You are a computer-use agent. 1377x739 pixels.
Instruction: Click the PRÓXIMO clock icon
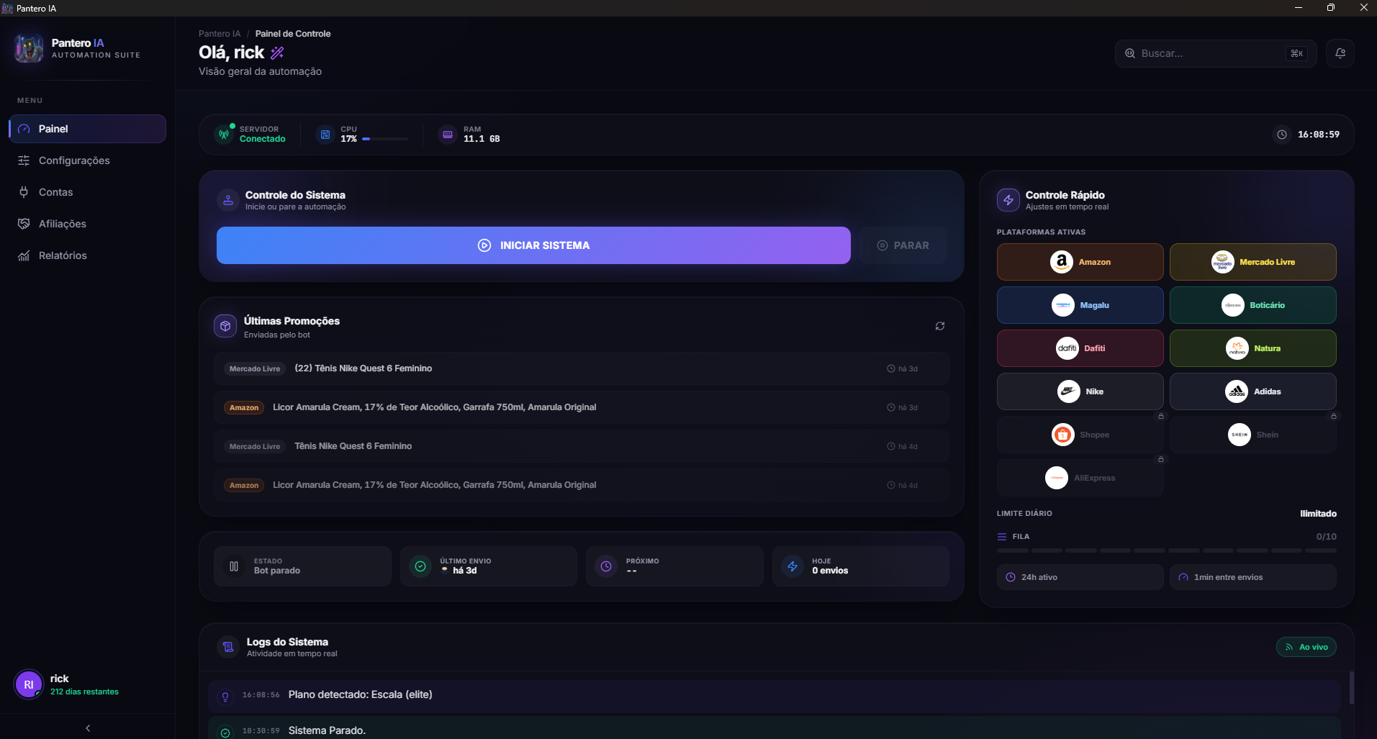[606, 566]
